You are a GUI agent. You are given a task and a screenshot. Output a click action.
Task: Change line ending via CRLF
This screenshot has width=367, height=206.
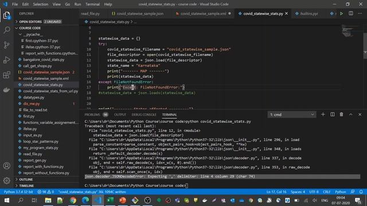point(326,192)
